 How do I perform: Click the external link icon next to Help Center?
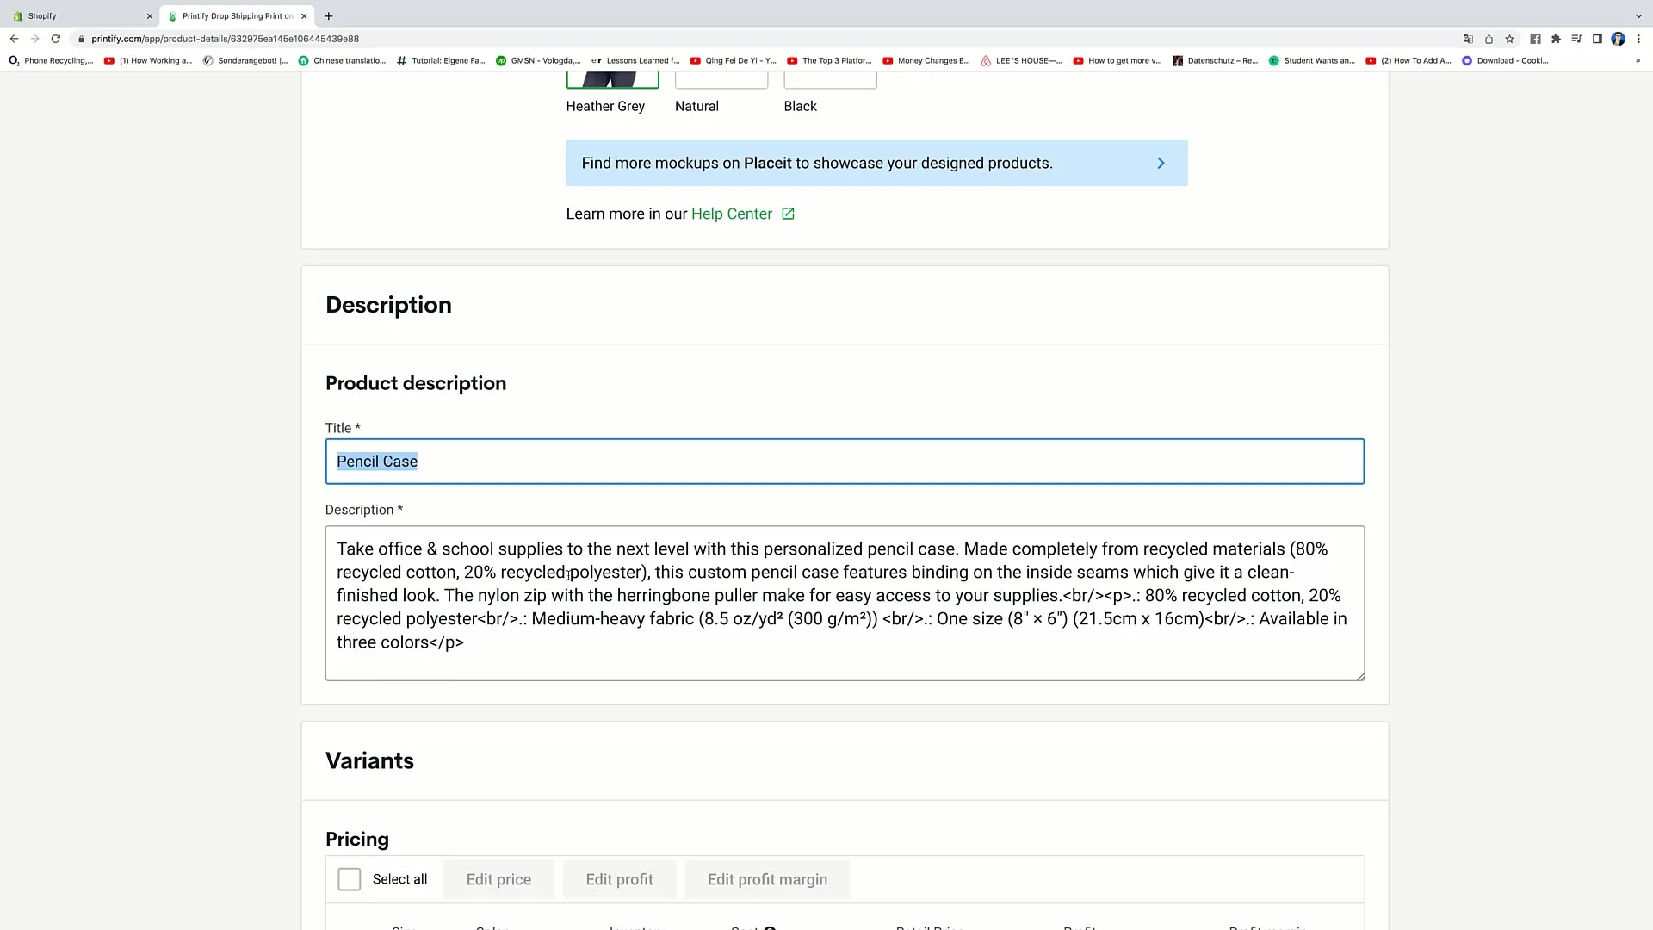point(789,214)
